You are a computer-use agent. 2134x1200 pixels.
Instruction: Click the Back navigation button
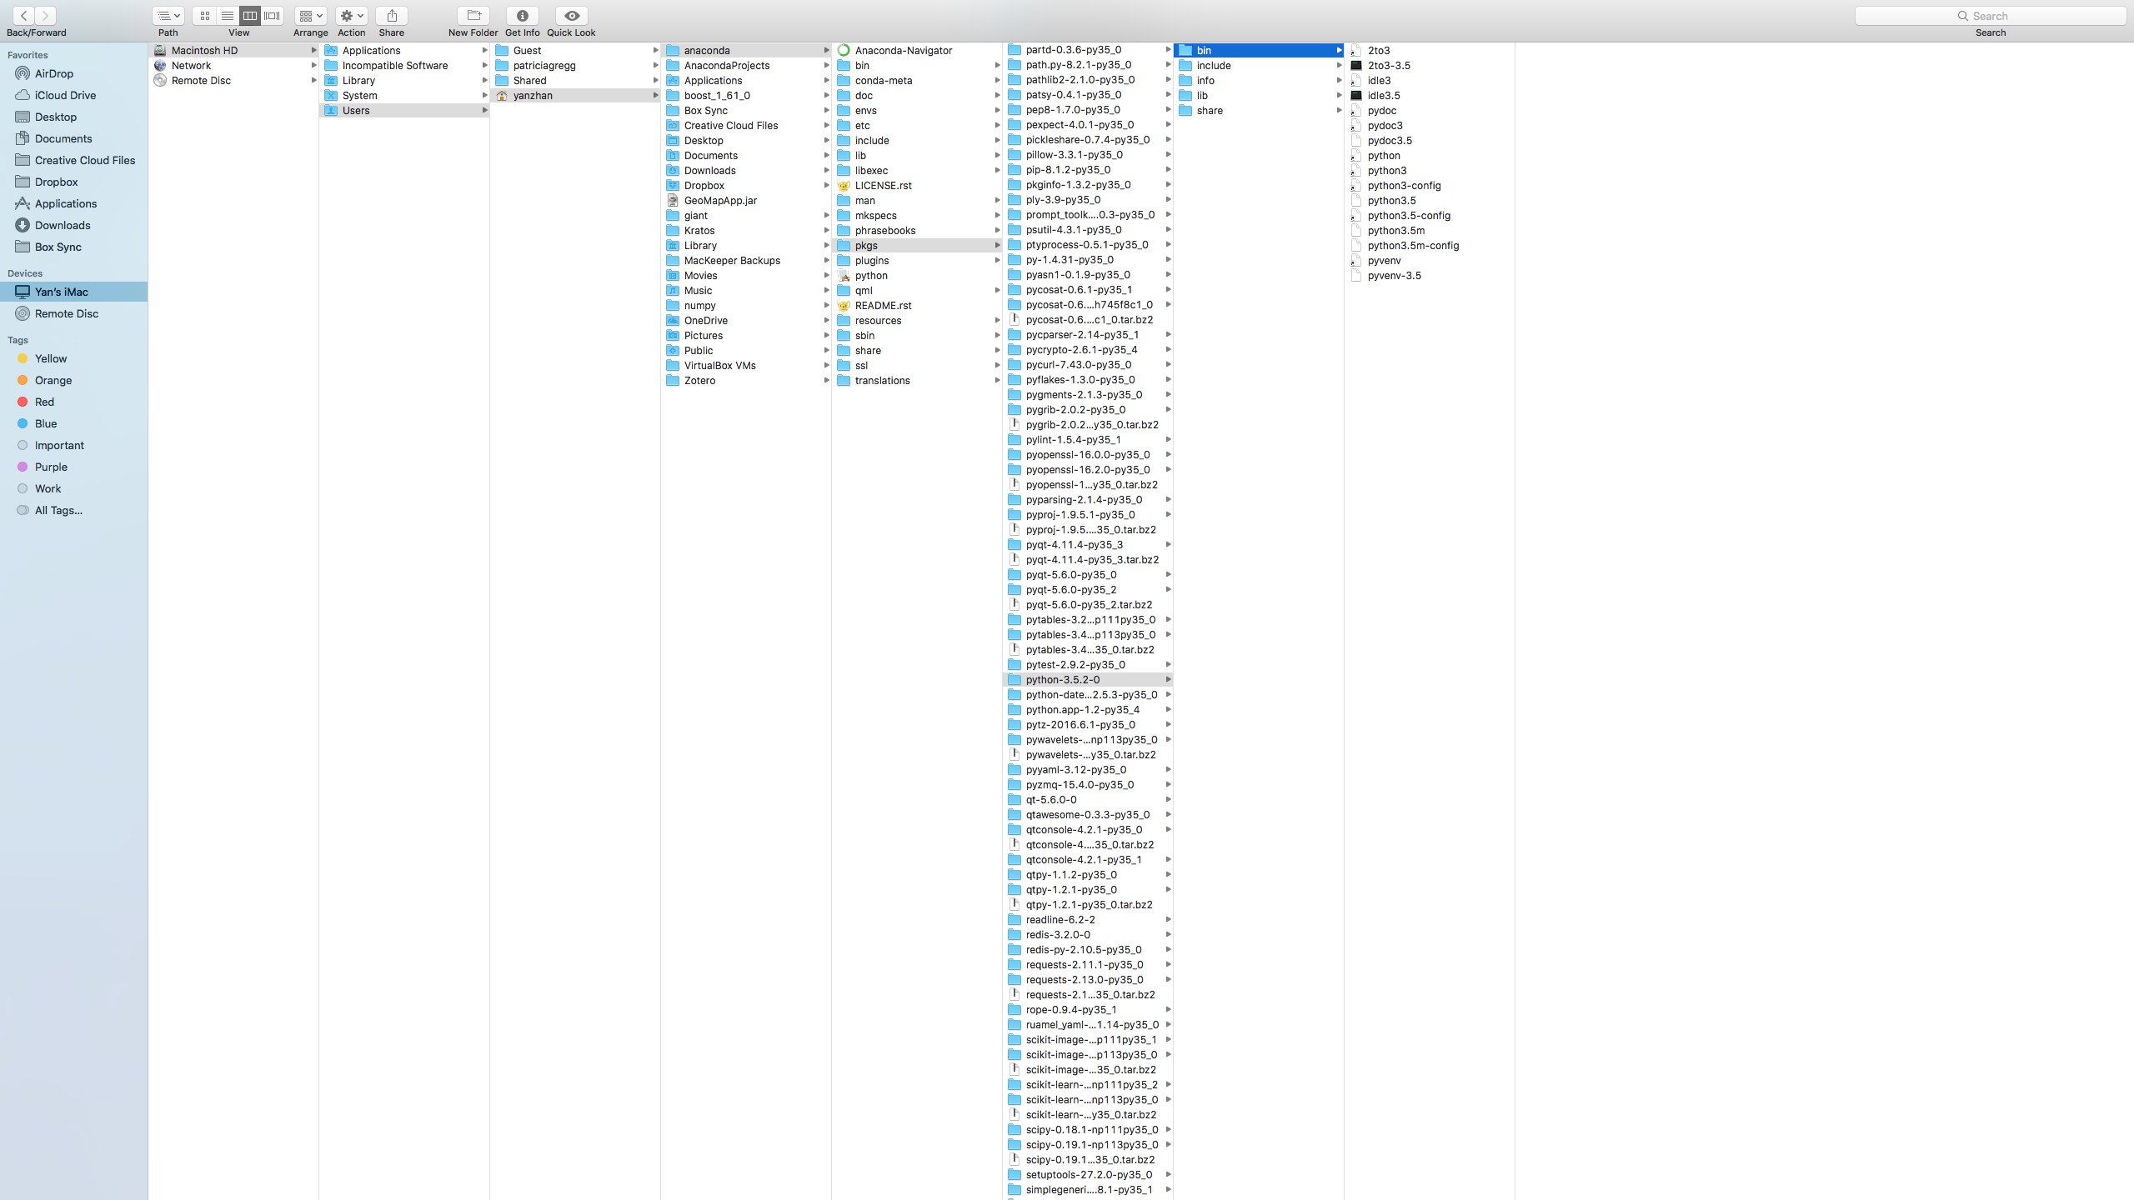(23, 15)
